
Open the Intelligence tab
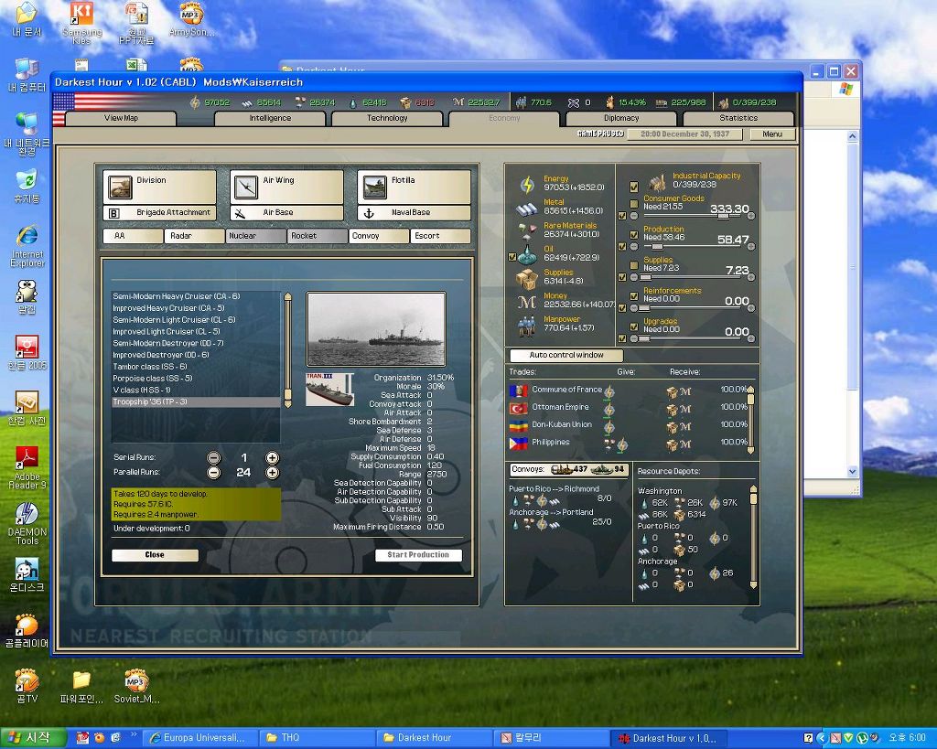pos(270,118)
